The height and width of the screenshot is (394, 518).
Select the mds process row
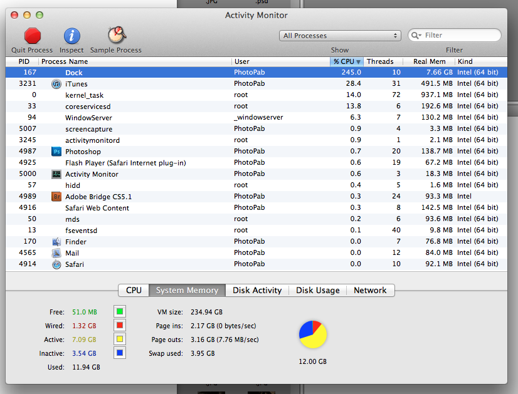point(256,219)
